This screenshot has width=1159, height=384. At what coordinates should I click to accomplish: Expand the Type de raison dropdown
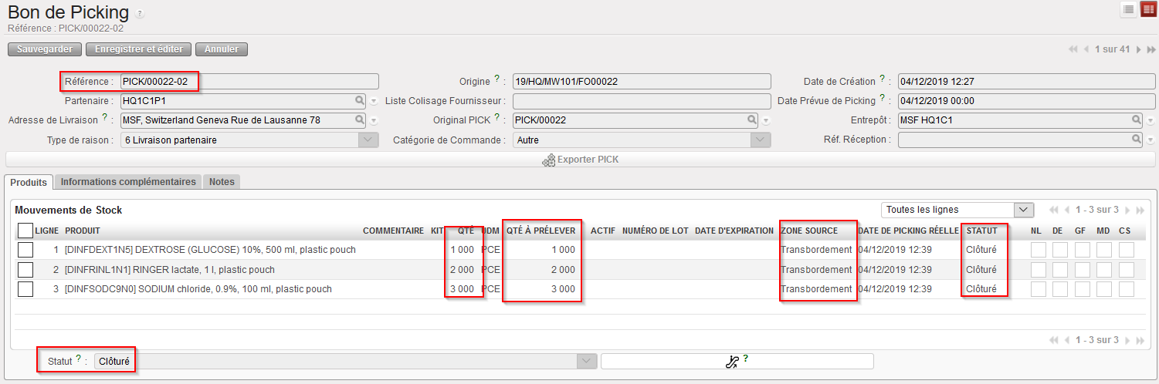coord(369,140)
